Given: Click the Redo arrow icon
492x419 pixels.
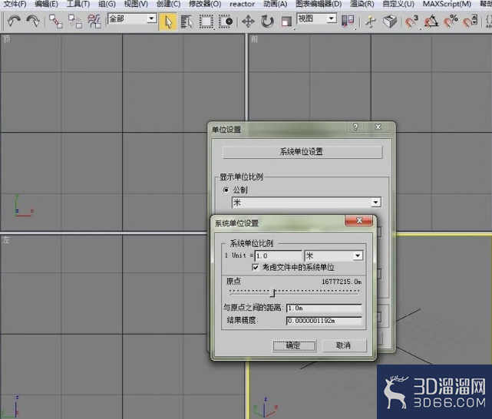Looking at the screenshot, I should 33,21.
